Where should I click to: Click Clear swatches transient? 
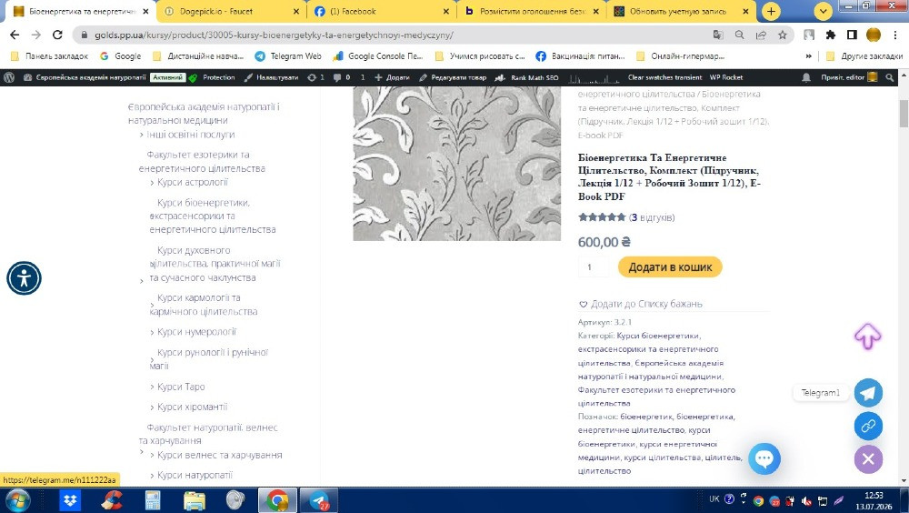click(664, 77)
